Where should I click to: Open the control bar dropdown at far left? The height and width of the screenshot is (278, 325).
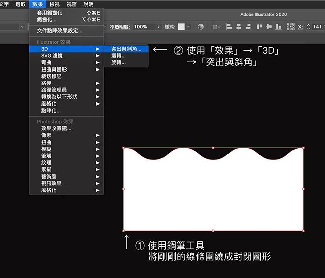pyautogui.click(x=22, y=27)
